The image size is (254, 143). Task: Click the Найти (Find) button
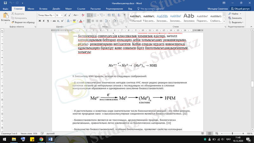coord(235,14)
